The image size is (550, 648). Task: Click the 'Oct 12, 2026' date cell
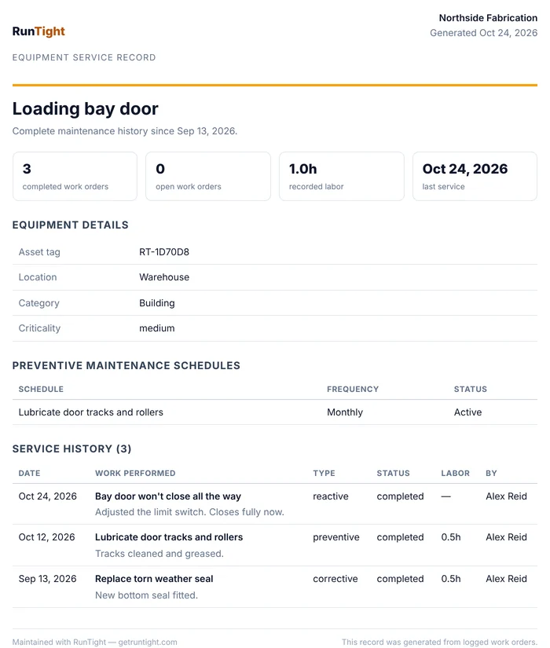coord(46,536)
